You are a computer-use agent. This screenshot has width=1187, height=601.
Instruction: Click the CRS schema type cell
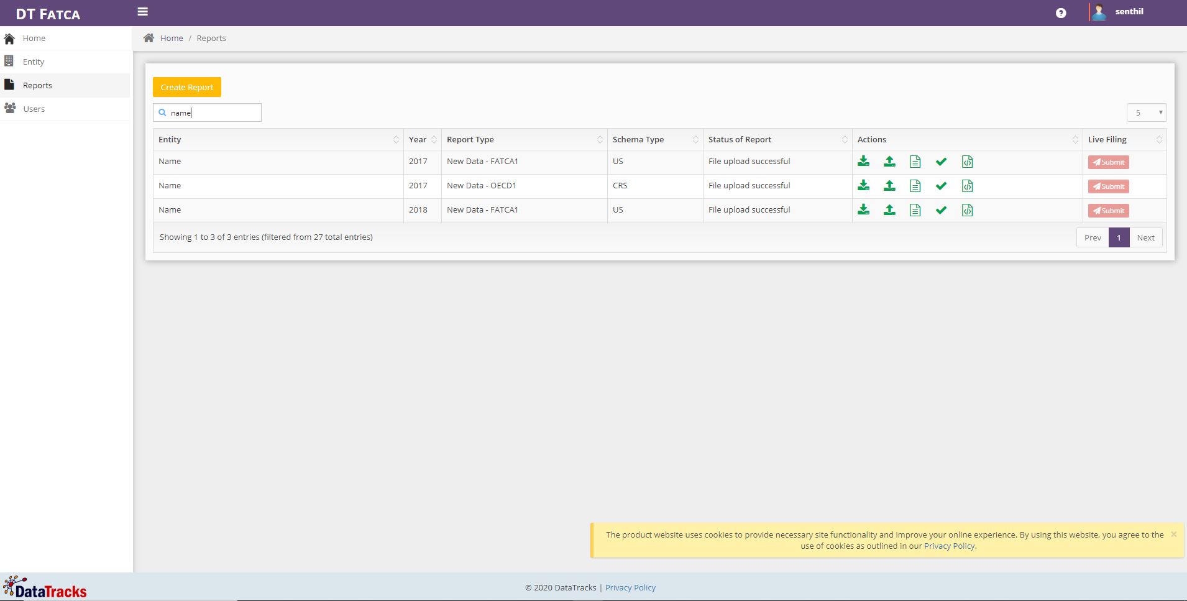click(655, 186)
